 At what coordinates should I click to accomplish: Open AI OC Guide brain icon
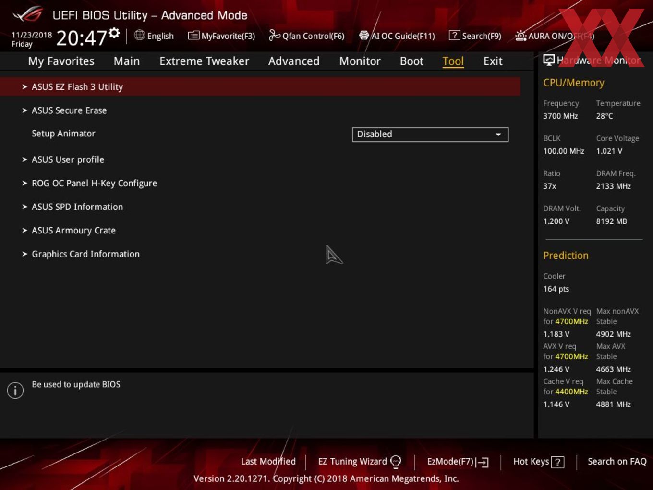point(364,35)
